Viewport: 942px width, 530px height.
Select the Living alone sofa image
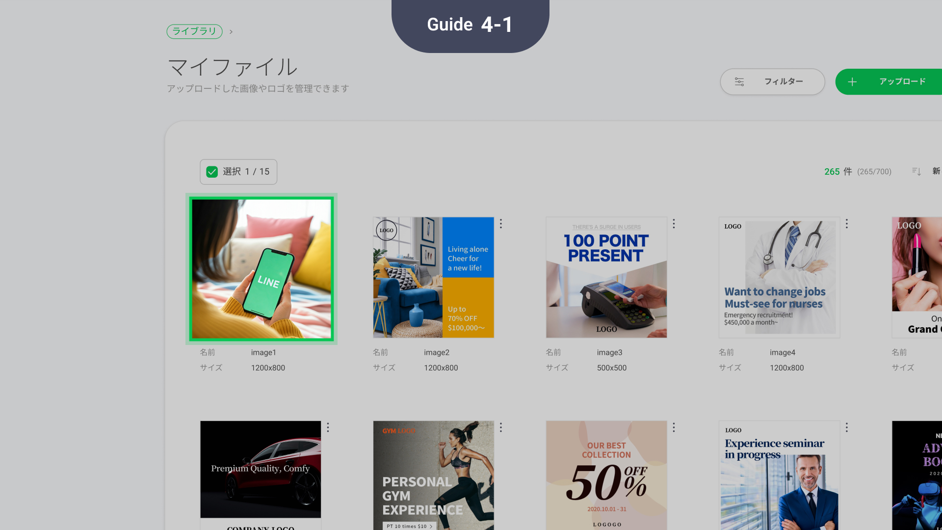[x=433, y=277]
